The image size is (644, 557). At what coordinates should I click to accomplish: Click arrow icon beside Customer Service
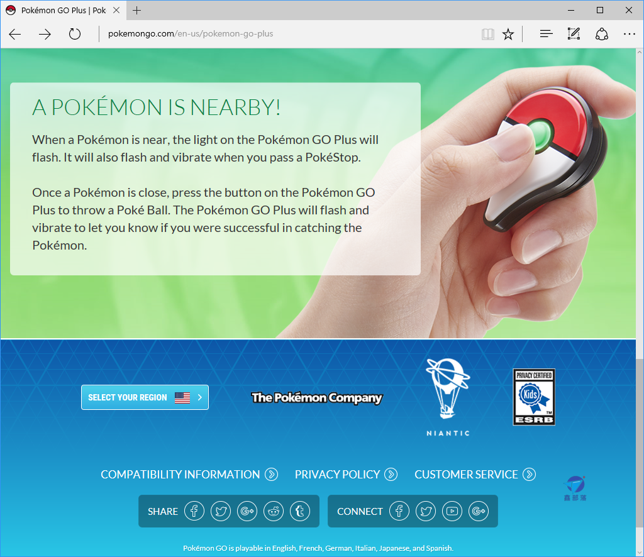pyautogui.click(x=529, y=475)
